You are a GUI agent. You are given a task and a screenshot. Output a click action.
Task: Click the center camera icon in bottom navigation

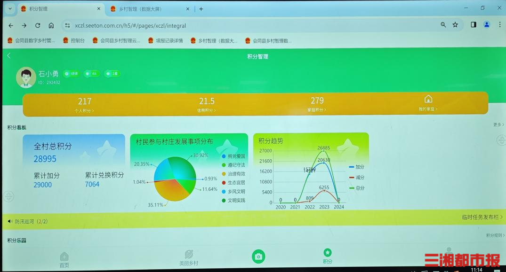click(x=258, y=256)
